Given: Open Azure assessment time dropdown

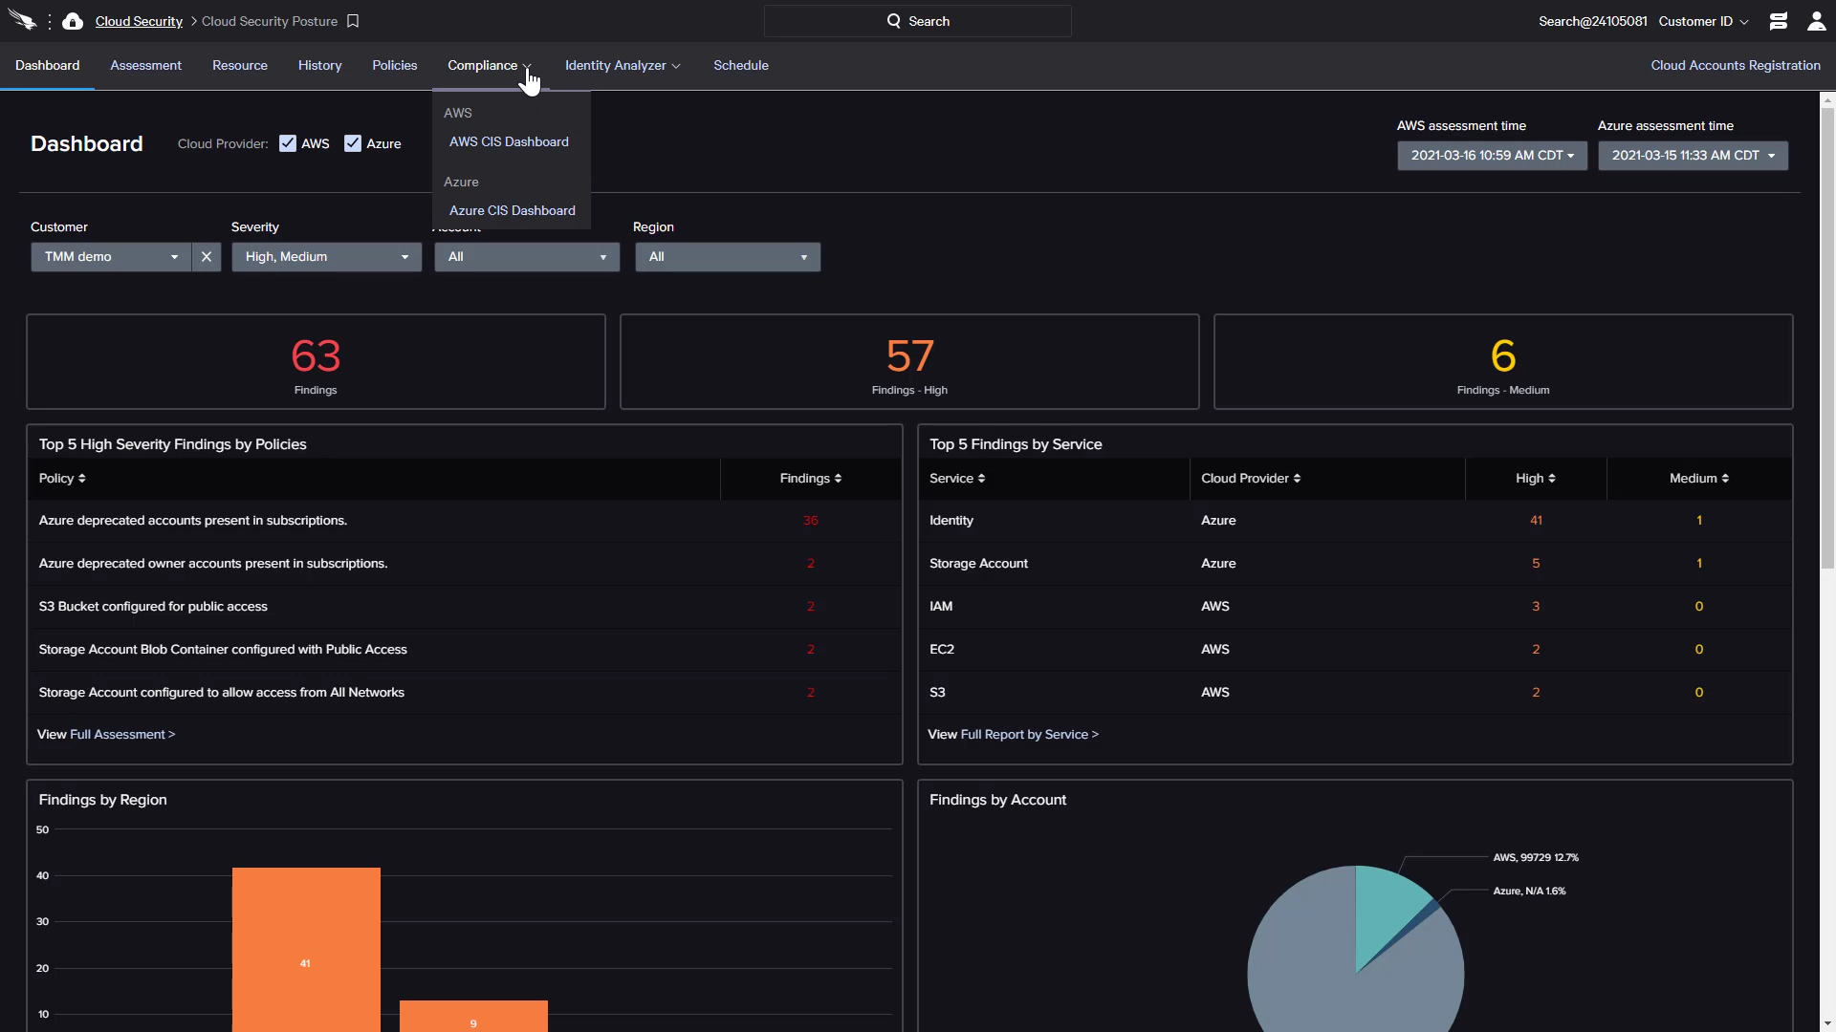Looking at the screenshot, I should click(x=1693, y=156).
